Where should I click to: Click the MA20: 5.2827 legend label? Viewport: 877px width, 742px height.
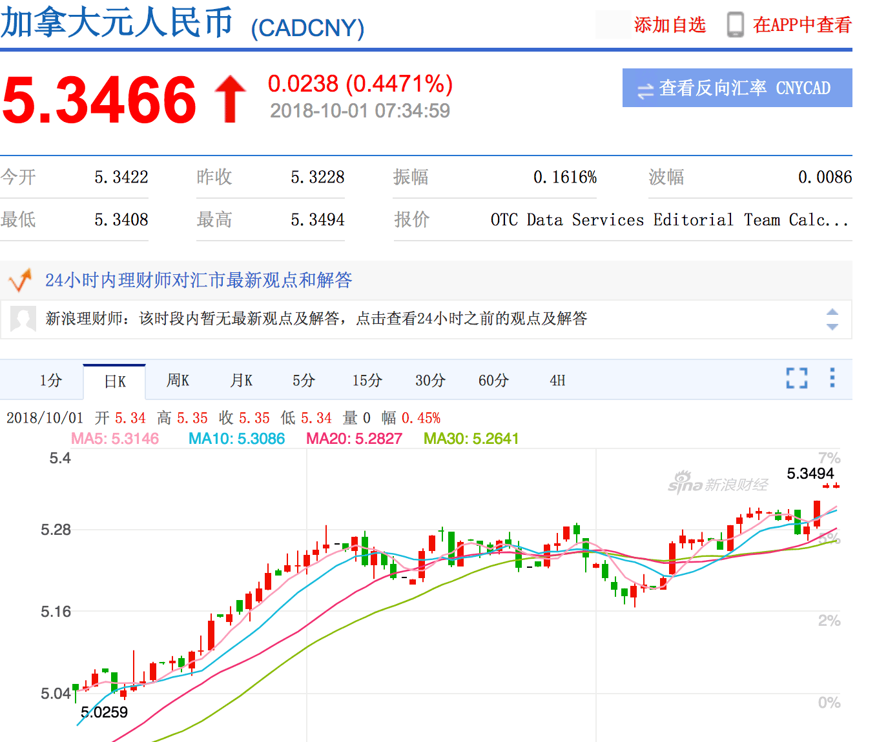354,439
